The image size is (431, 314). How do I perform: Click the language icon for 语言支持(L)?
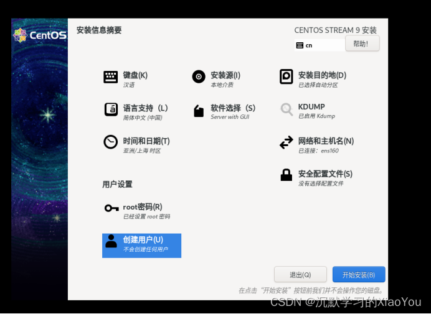click(x=111, y=109)
